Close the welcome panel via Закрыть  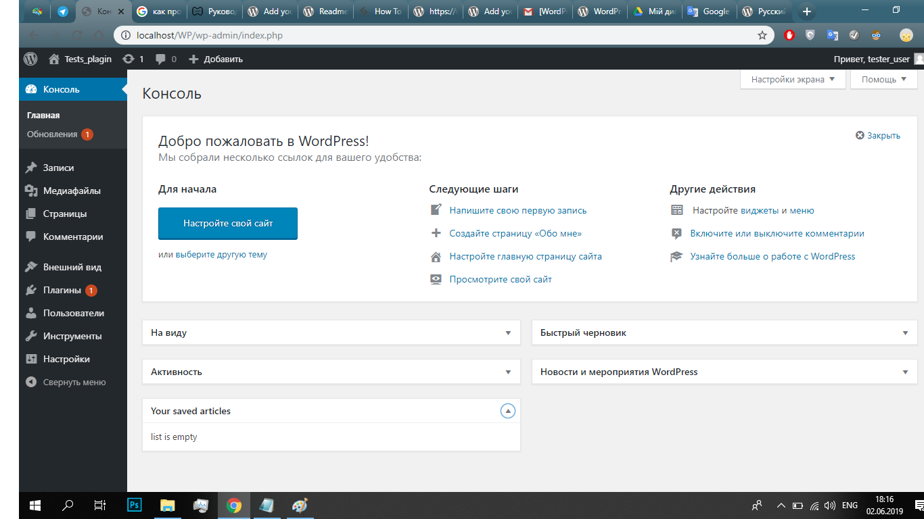(878, 135)
